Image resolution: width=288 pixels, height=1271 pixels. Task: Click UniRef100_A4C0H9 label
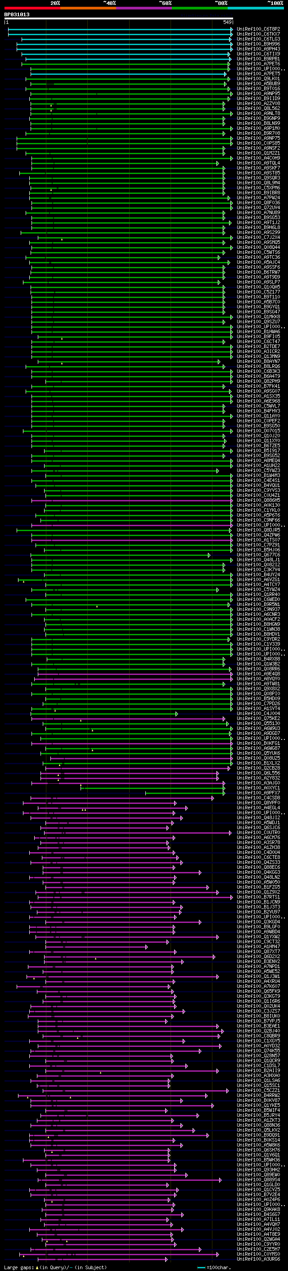tap(258, 158)
